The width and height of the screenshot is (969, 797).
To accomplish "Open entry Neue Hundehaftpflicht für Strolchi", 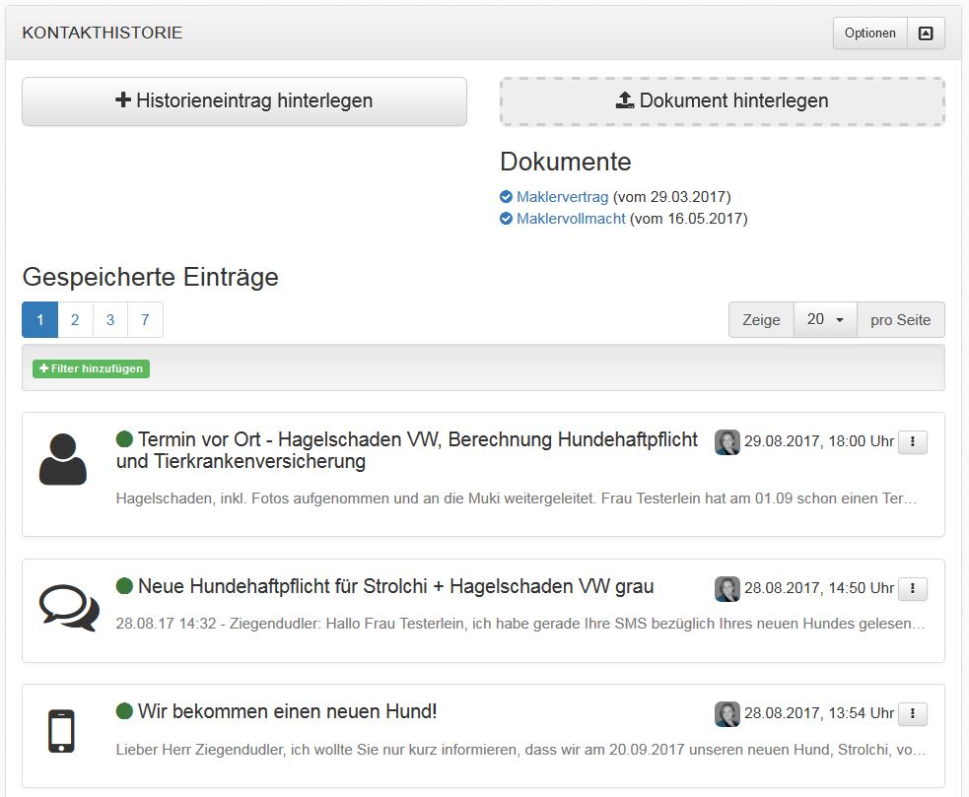I will point(396,586).
